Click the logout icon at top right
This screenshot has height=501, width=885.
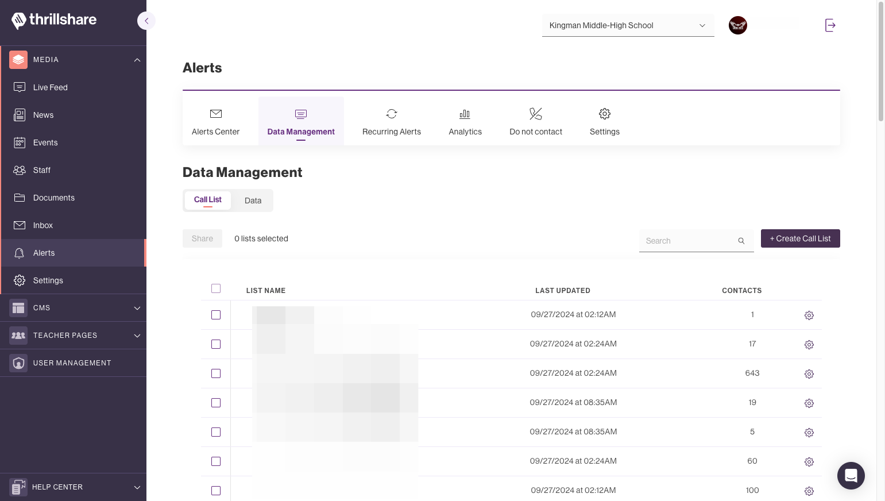[830, 25]
